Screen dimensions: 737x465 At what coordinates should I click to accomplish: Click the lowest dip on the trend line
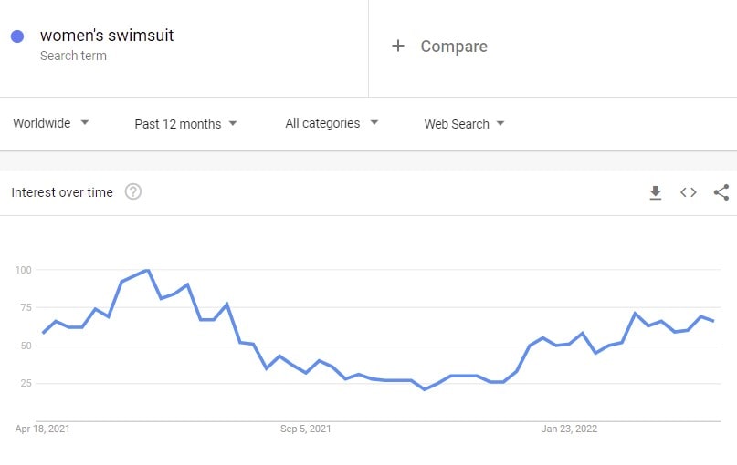coord(425,389)
